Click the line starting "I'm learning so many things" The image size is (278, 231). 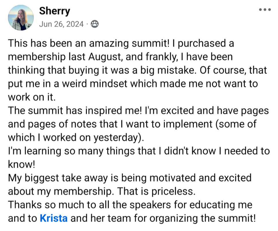[x=138, y=151]
